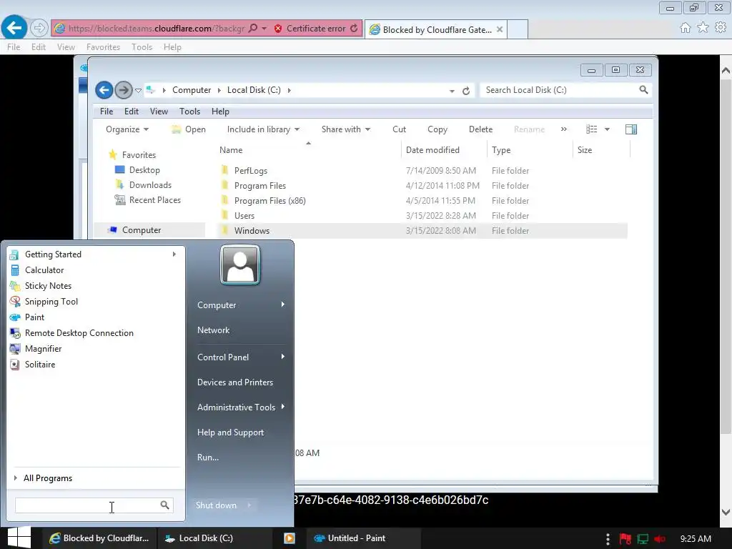Open Explorer's recent locations dropdown arrow
Image resolution: width=732 pixels, height=549 pixels.
tap(138, 91)
